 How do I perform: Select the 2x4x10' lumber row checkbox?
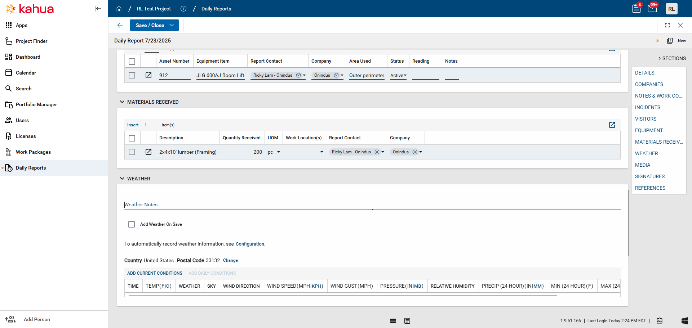tap(132, 152)
